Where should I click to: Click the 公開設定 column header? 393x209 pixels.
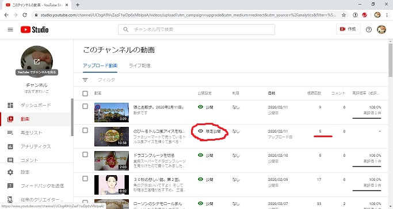click(204, 93)
